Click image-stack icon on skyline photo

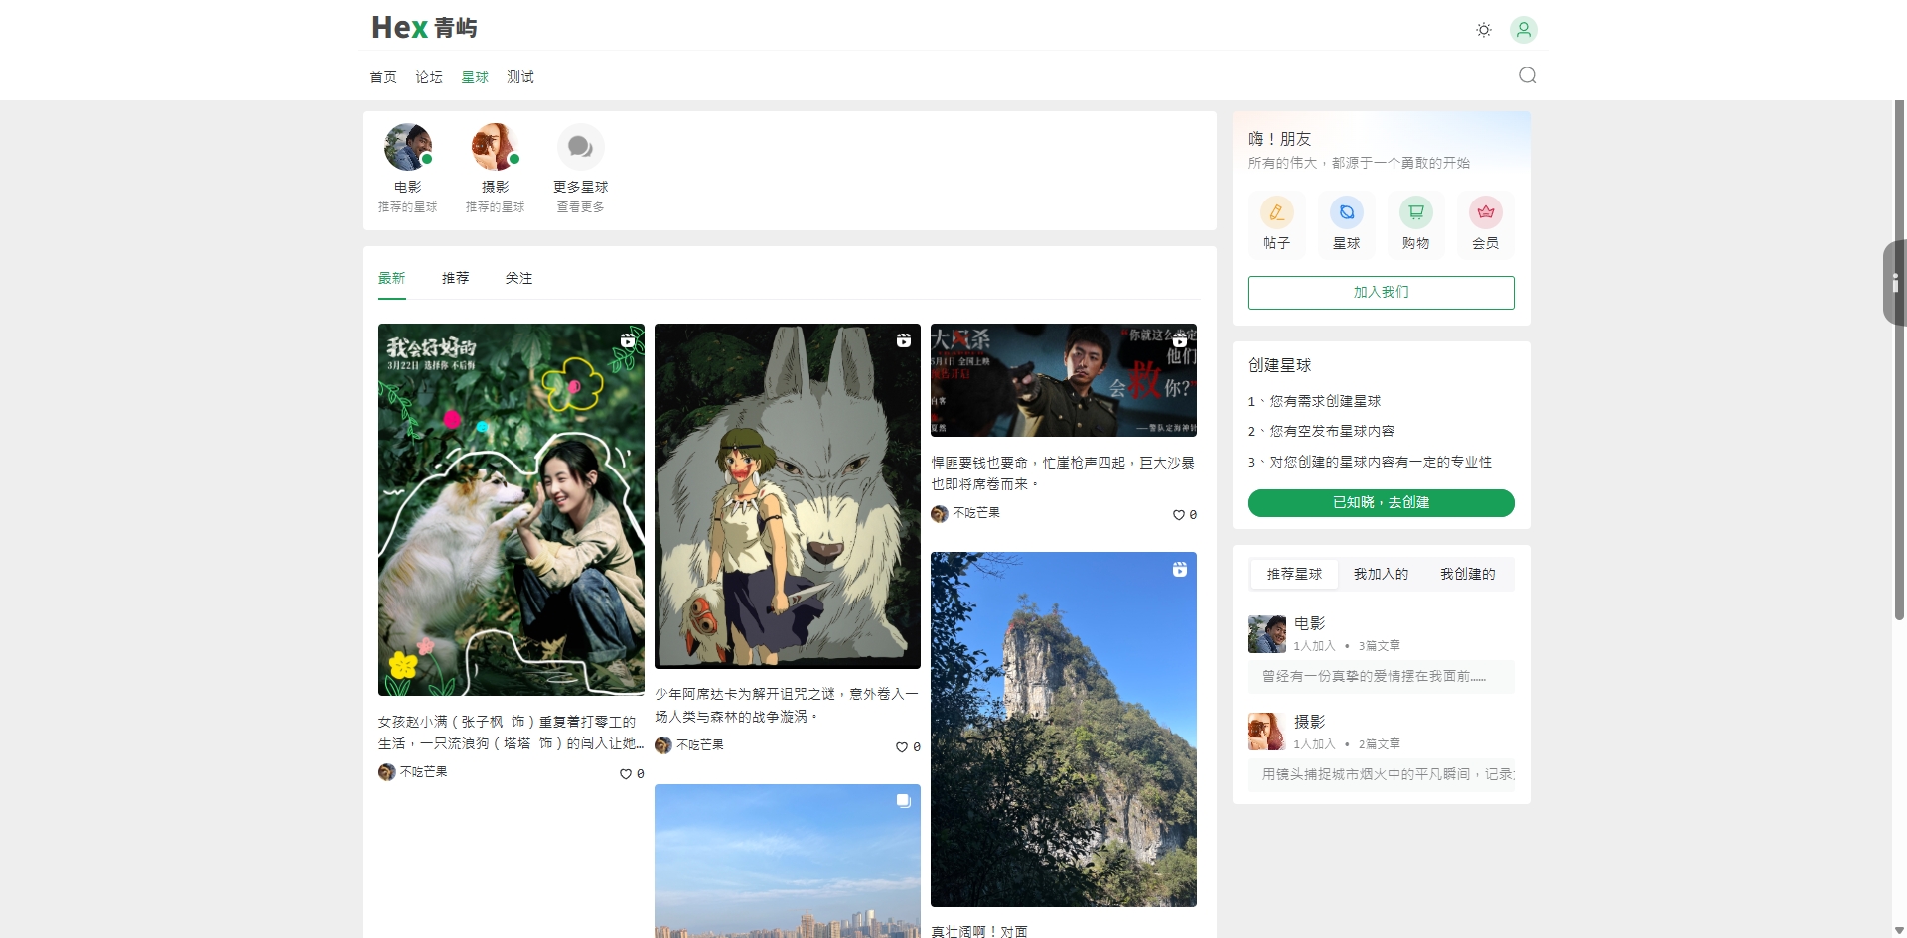(904, 801)
